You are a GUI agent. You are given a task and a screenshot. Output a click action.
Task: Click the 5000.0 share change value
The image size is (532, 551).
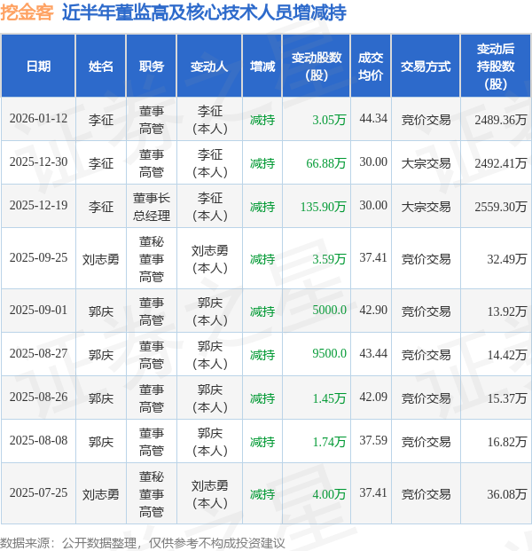pyautogui.click(x=329, y=311)
